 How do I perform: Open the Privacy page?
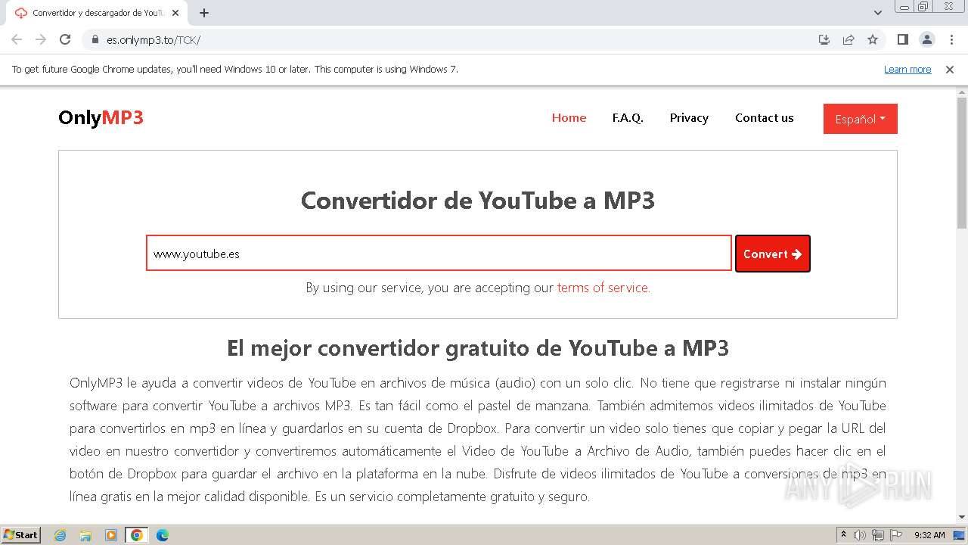[689, 117]
